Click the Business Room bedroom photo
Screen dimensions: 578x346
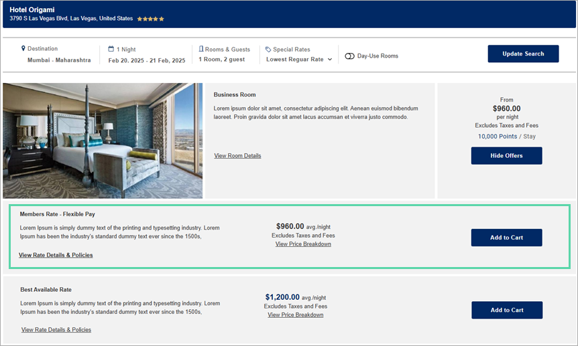103,141
